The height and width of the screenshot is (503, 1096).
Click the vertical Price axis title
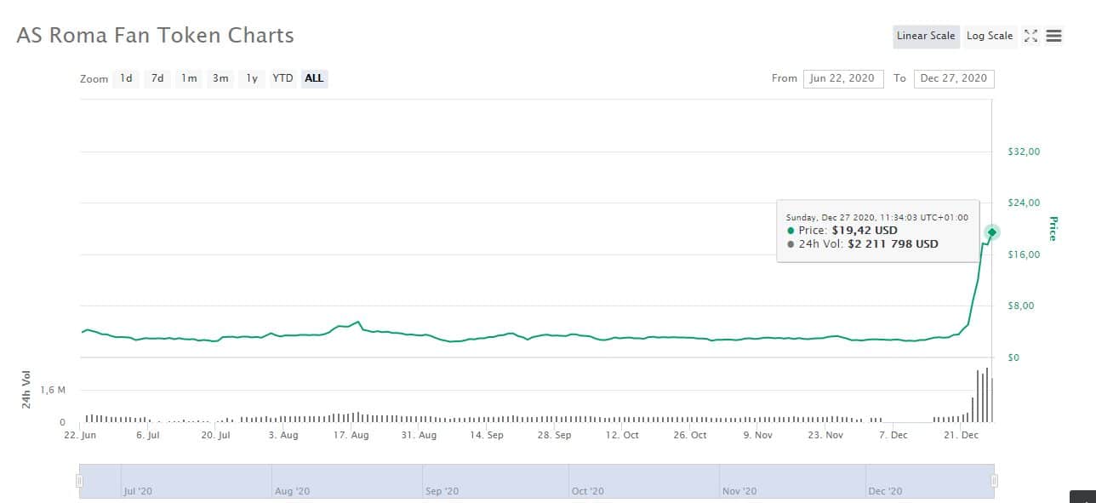pos(1053,228)
